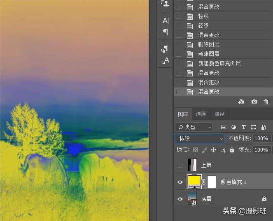Click the document icon of 删除图层 history state

click(x=189, y=45)
